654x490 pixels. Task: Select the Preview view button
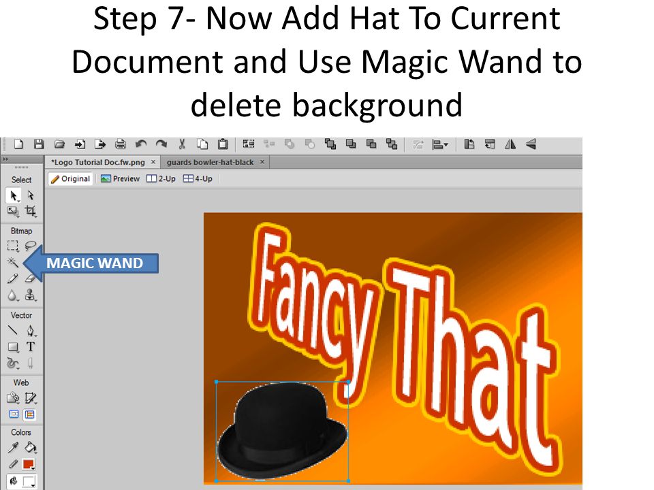pyautogui.click(x=120, y=179)
